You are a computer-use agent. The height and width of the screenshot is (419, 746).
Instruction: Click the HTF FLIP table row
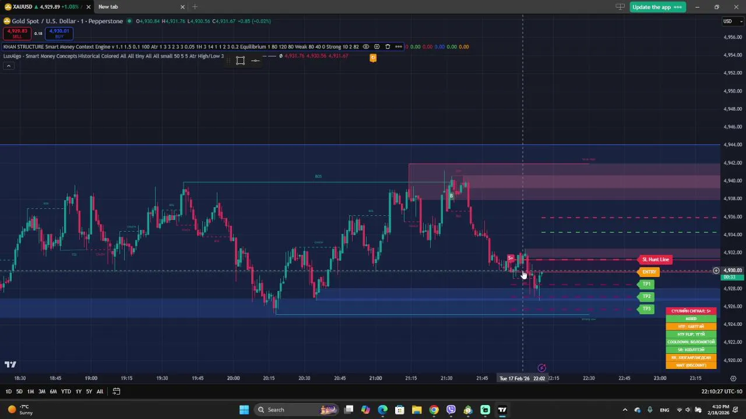coord(691,335)
